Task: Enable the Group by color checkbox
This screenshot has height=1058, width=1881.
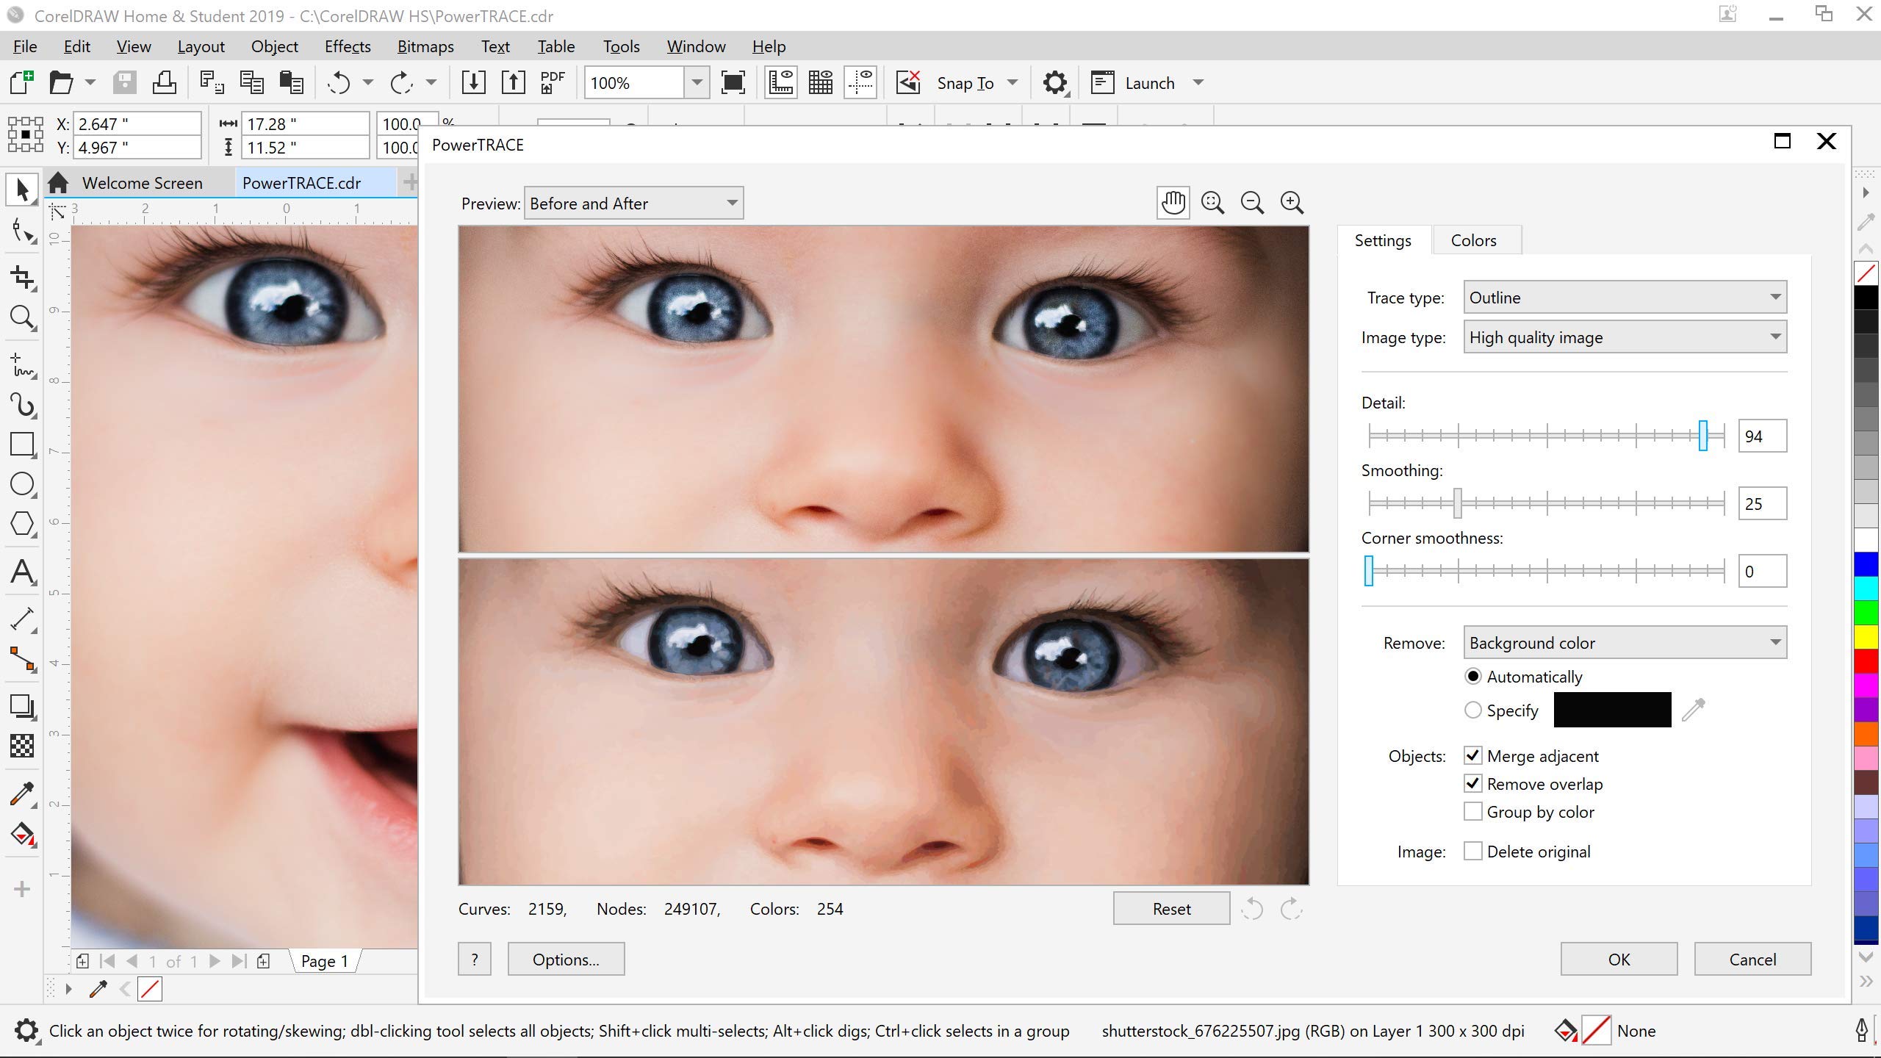Action: (1472, 812)
